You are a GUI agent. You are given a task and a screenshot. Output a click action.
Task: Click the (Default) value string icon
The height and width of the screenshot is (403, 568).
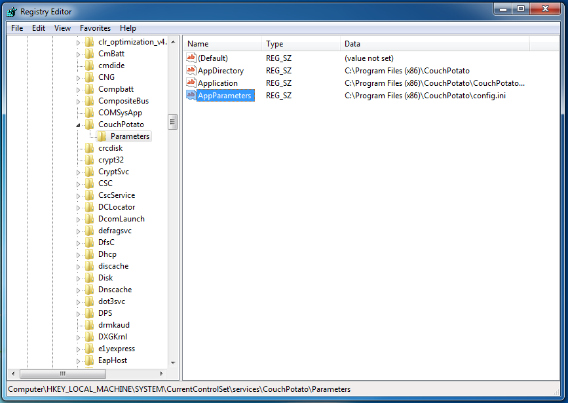point(191,58)
